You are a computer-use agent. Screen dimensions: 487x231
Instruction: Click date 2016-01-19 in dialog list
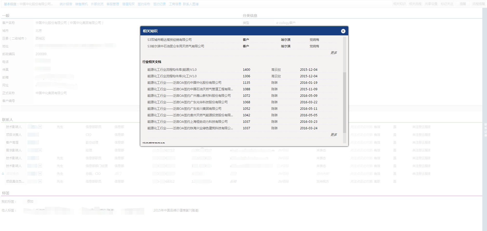(308, 83)
